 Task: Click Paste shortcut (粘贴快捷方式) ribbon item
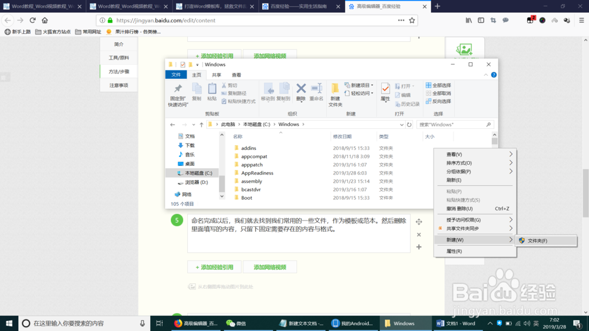click(239, 101)
